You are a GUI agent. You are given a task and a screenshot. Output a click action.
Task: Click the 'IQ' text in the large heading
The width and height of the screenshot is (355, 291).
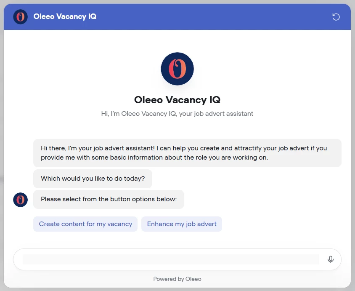(215, 100)
